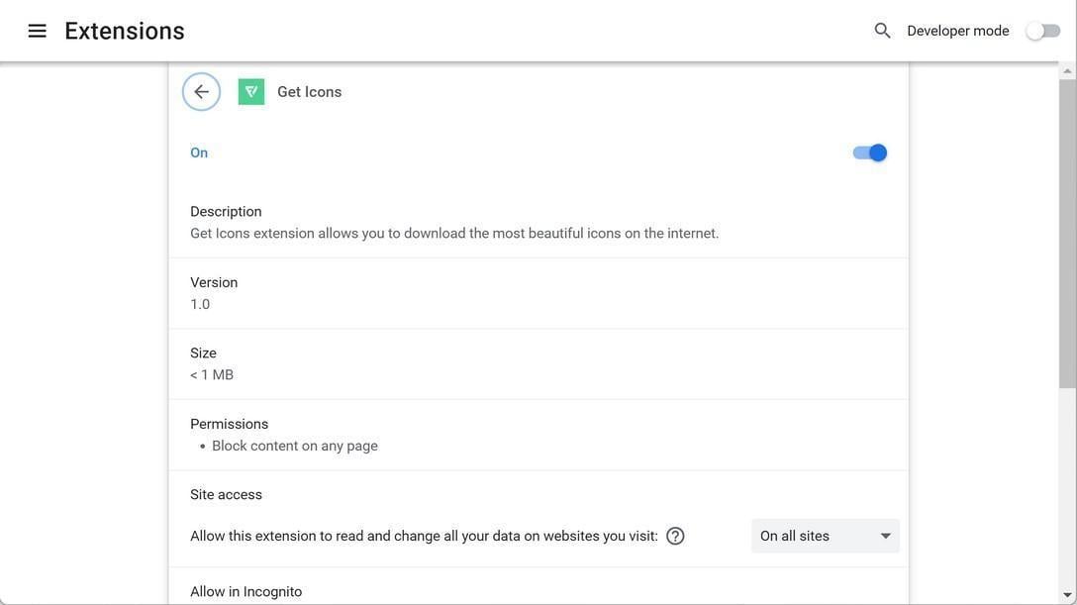
Task: Open the hamburger main menu
Action: pyautogui.click(x=38, y=31)
